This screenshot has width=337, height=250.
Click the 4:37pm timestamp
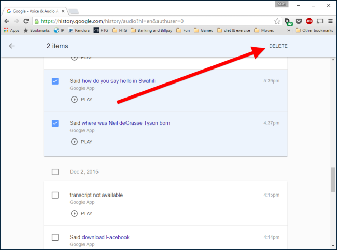(272, 123)
